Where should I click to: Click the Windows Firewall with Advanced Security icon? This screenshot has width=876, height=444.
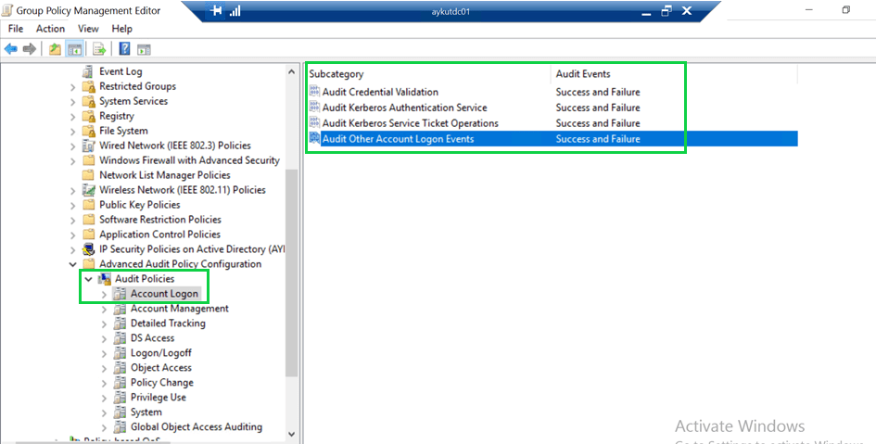(x=89, y=160)
